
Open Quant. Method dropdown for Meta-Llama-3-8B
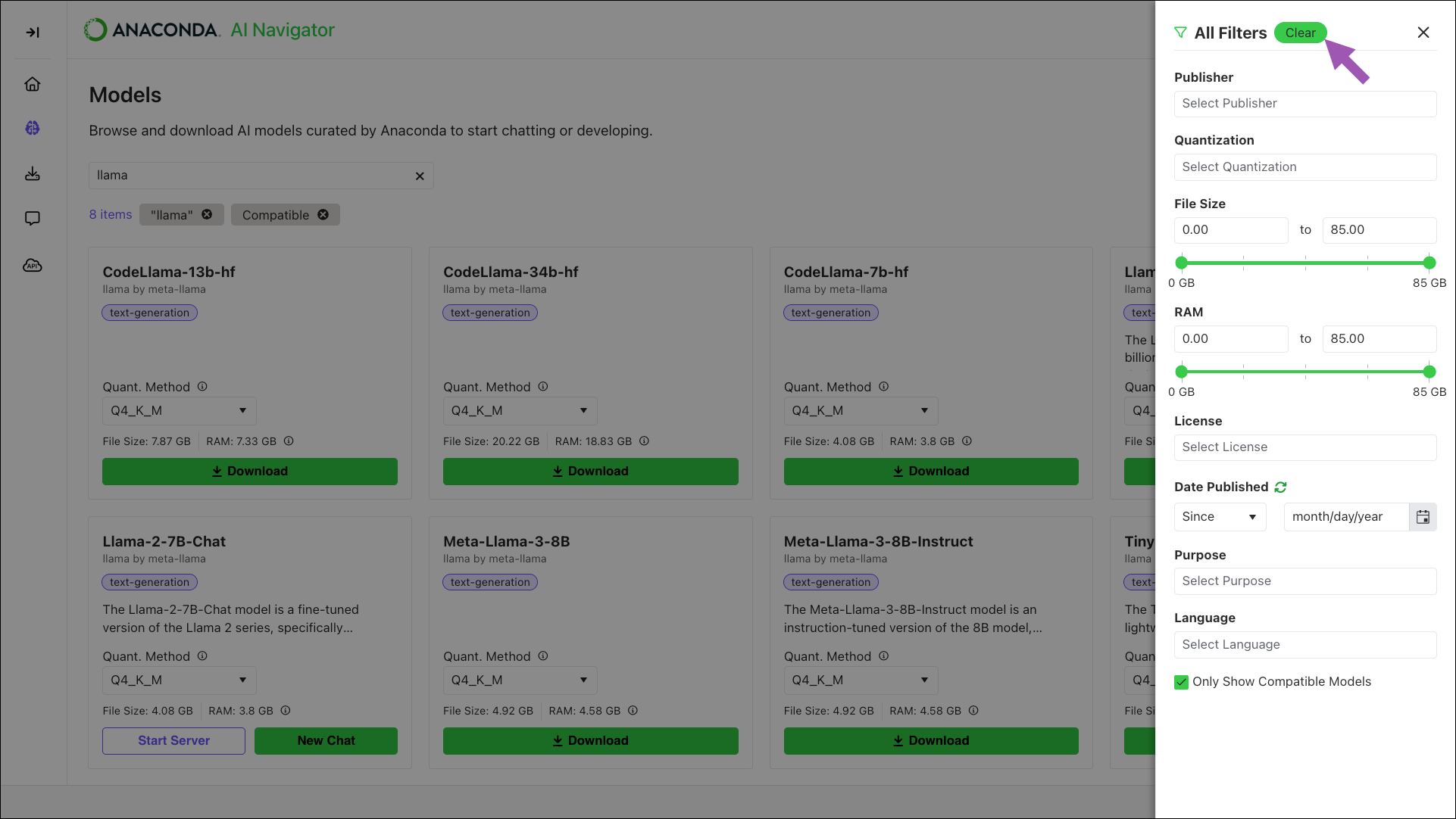click(x=520, y=680)
